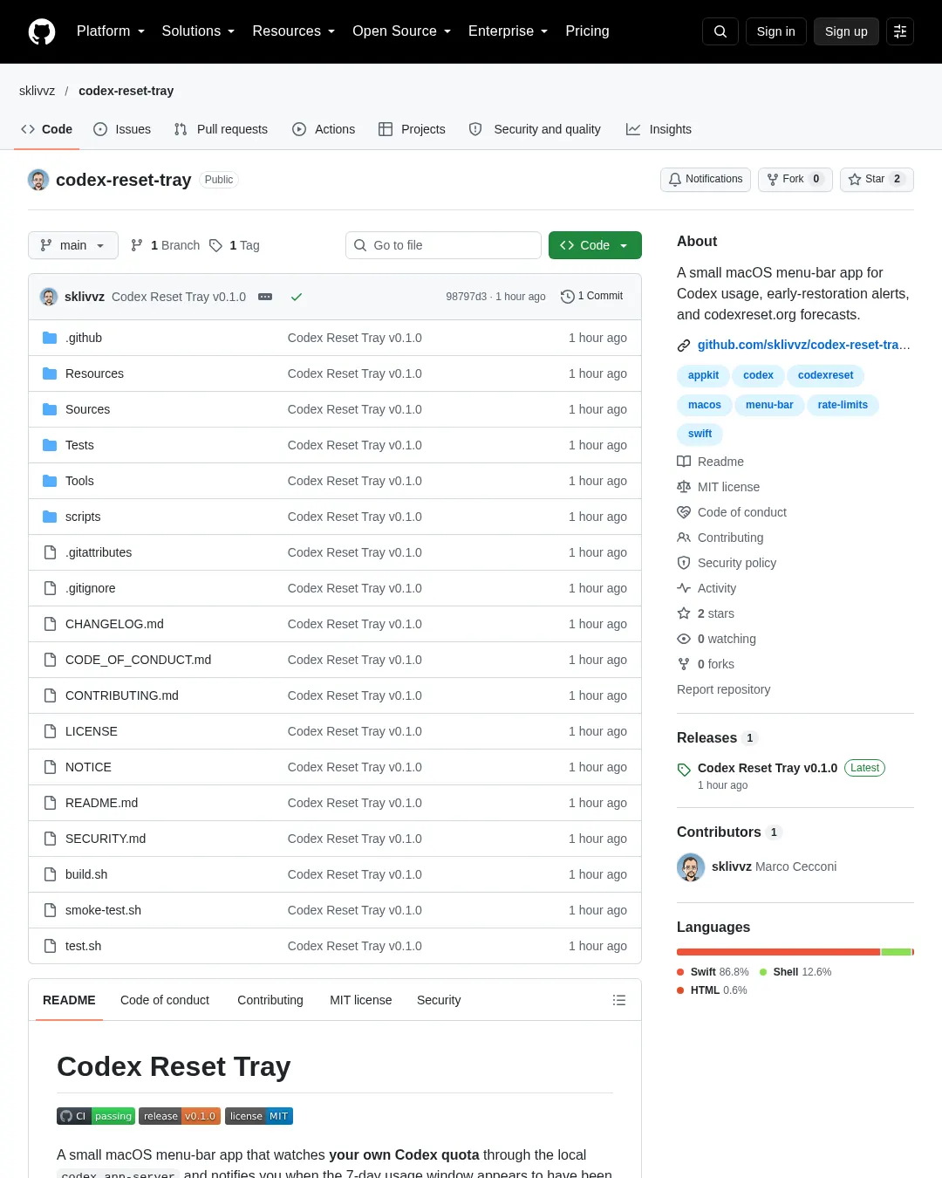Click the swift topic tag
Viewport: 942px width, 1178px height.
click(700, 434)
